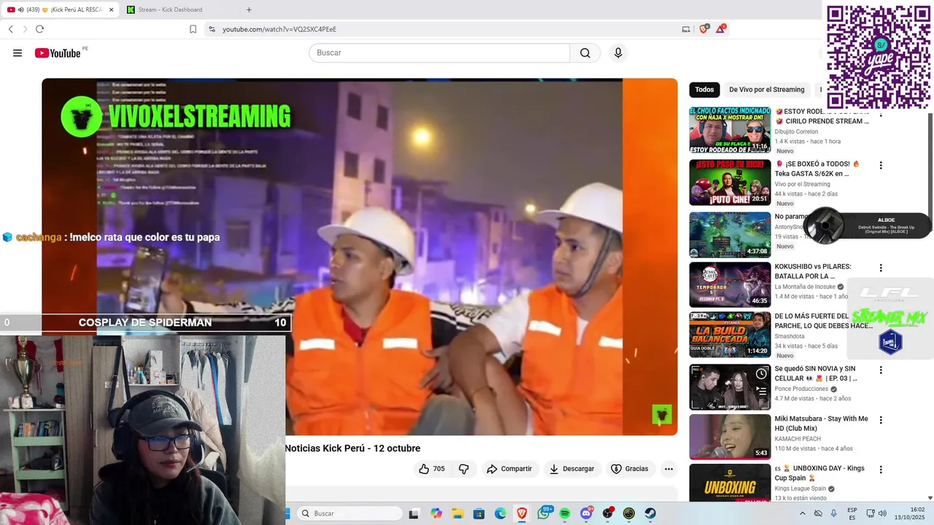Open KOKUSHIBO vs PILARES video thumbnail
Screen dimensions: 934x525
(x=730, y=284)
